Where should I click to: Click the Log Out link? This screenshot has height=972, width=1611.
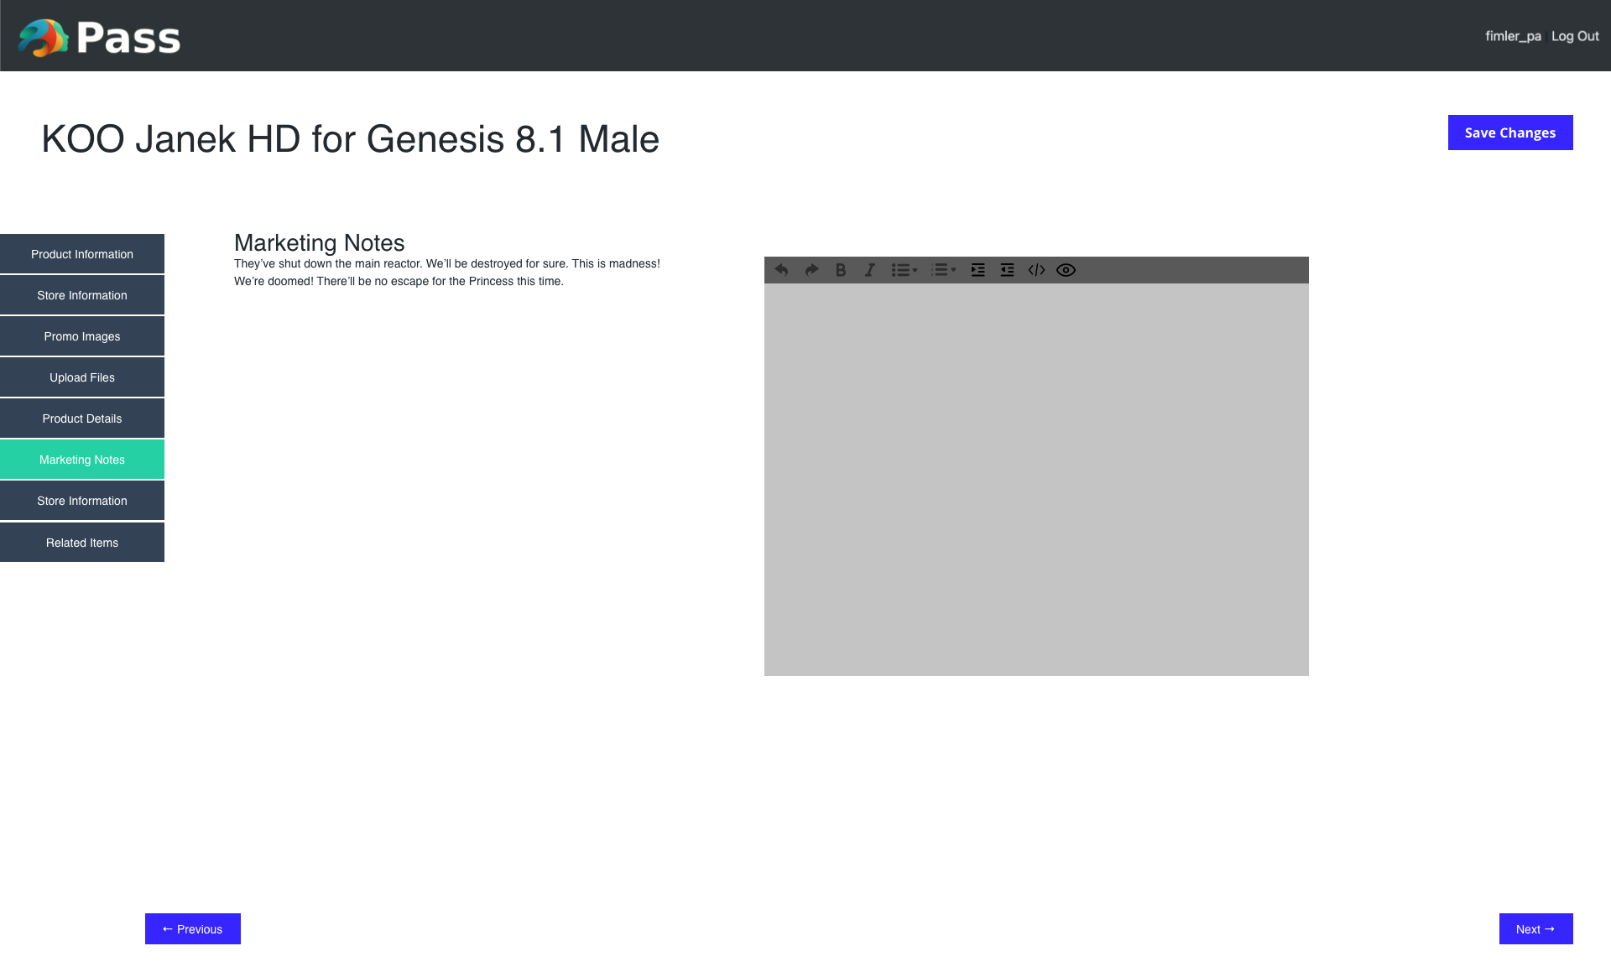1575,36
